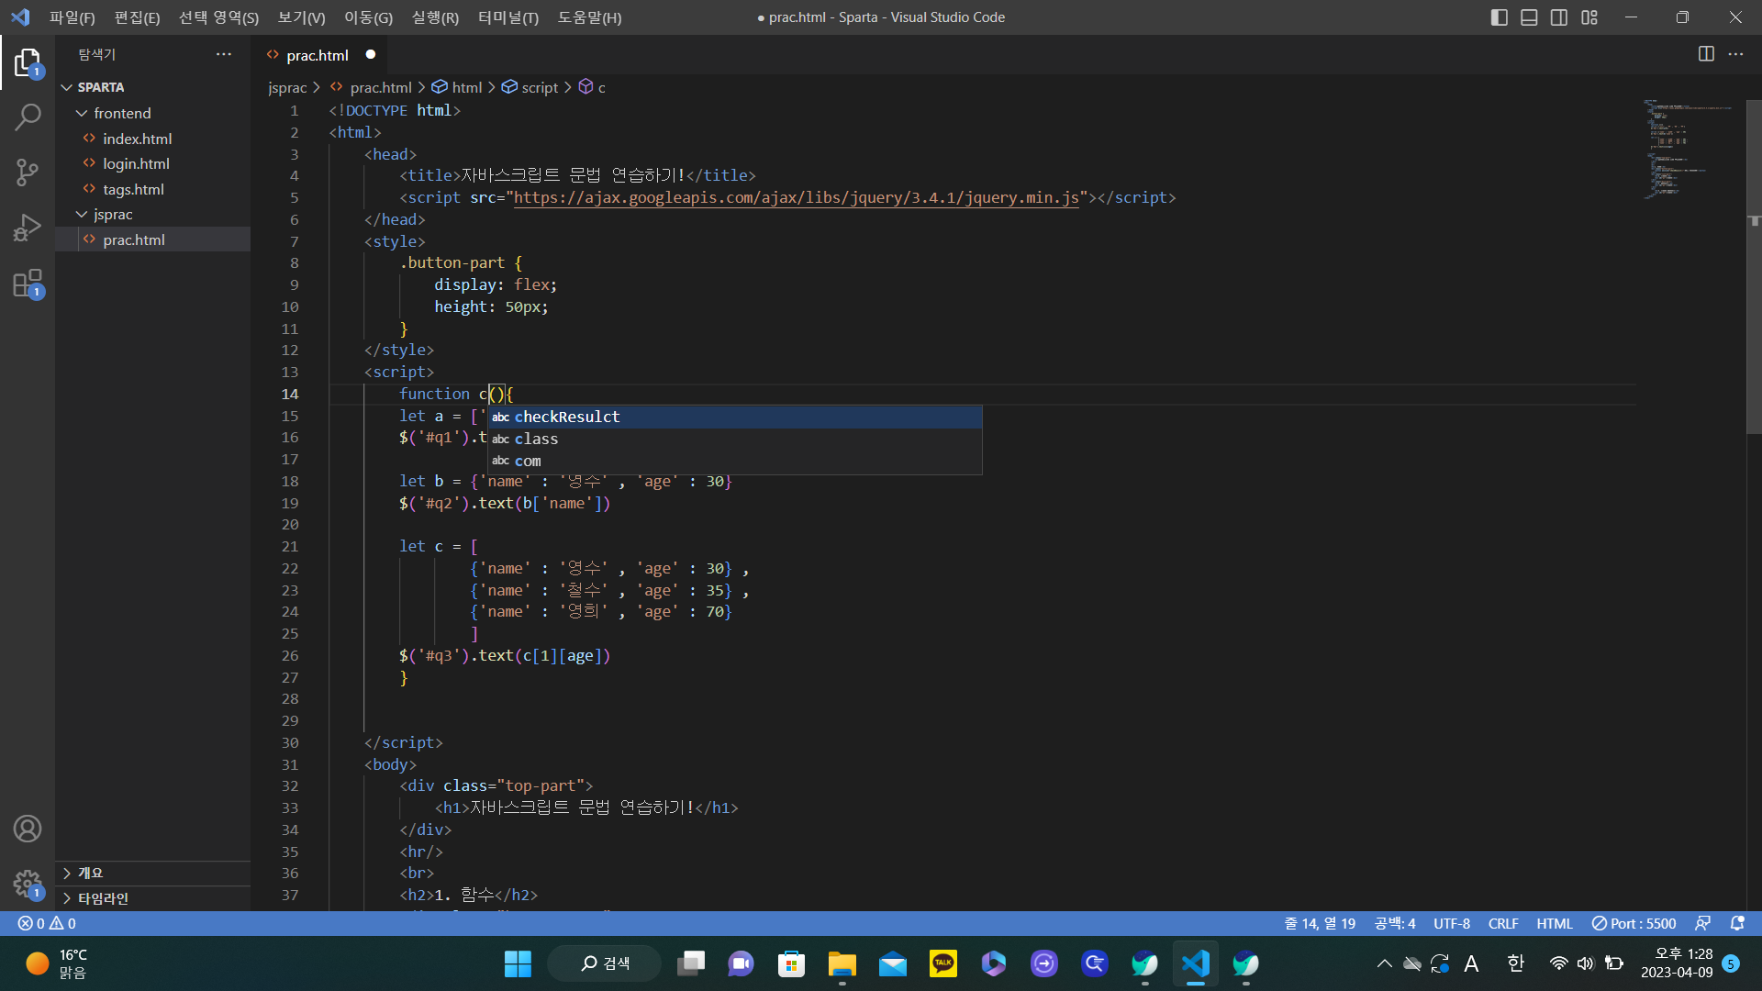Open the 실행(R) menu
1762x991 pixels.
pyautogui.click(x=435, y=17)
